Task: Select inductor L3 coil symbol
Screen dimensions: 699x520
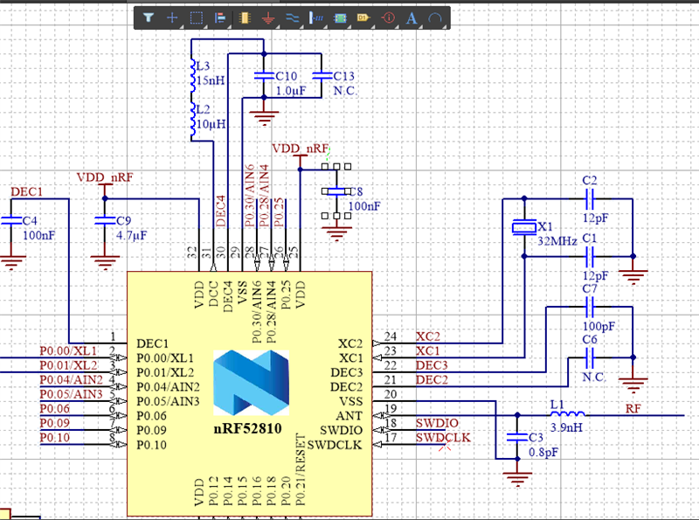Action: click(193, 76)
